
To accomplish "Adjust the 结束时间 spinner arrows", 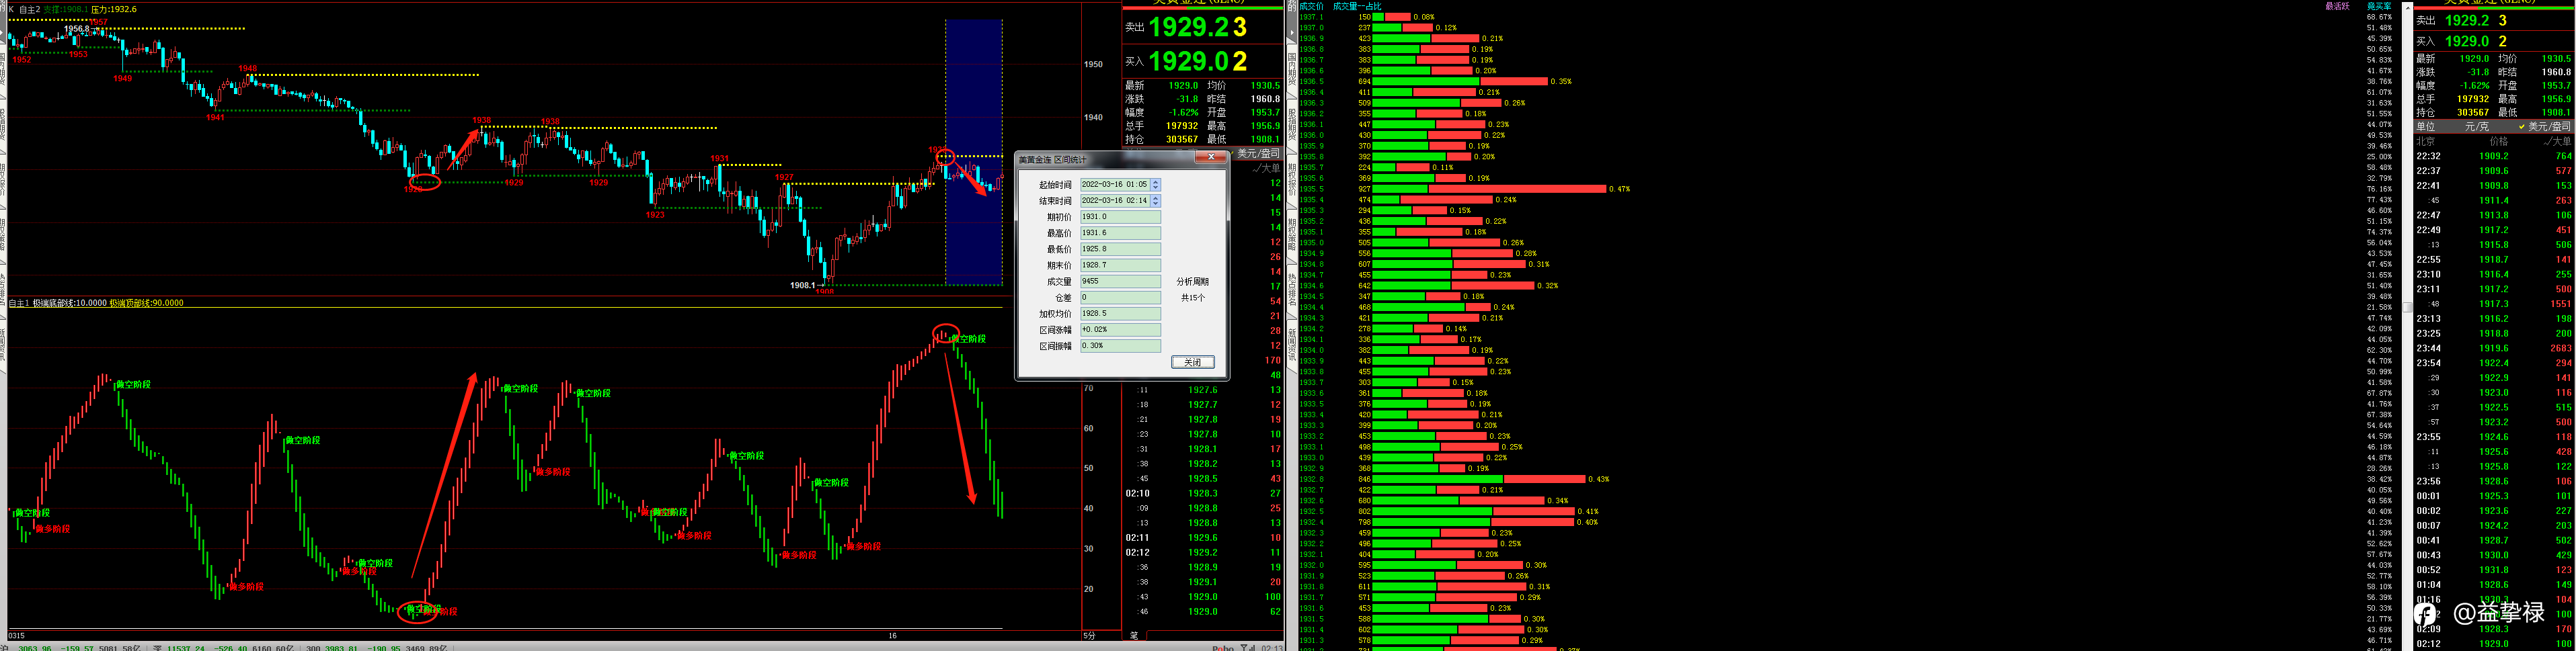I will (1155, 201).
